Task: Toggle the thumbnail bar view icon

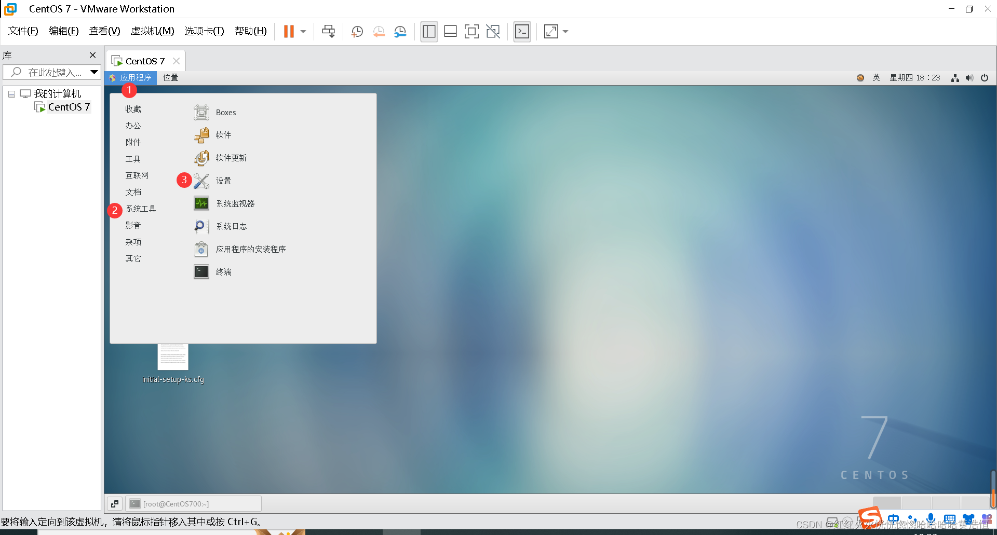Action: pos(450,32)
